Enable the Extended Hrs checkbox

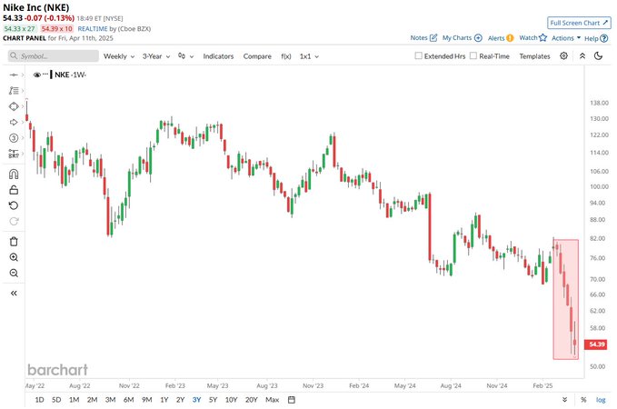(419, 56)
